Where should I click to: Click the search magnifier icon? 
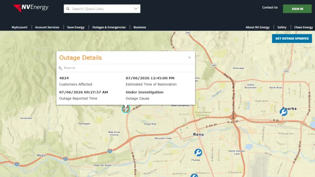click(68, 9)
